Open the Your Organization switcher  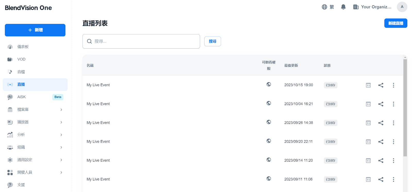point(372,7)
